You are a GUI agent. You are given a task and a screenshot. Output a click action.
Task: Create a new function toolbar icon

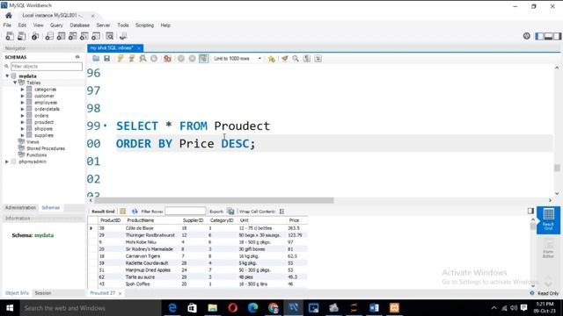click(96, 36)
